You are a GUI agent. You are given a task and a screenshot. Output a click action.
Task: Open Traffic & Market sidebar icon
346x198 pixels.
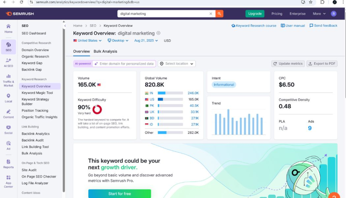(x=8, y=81)
